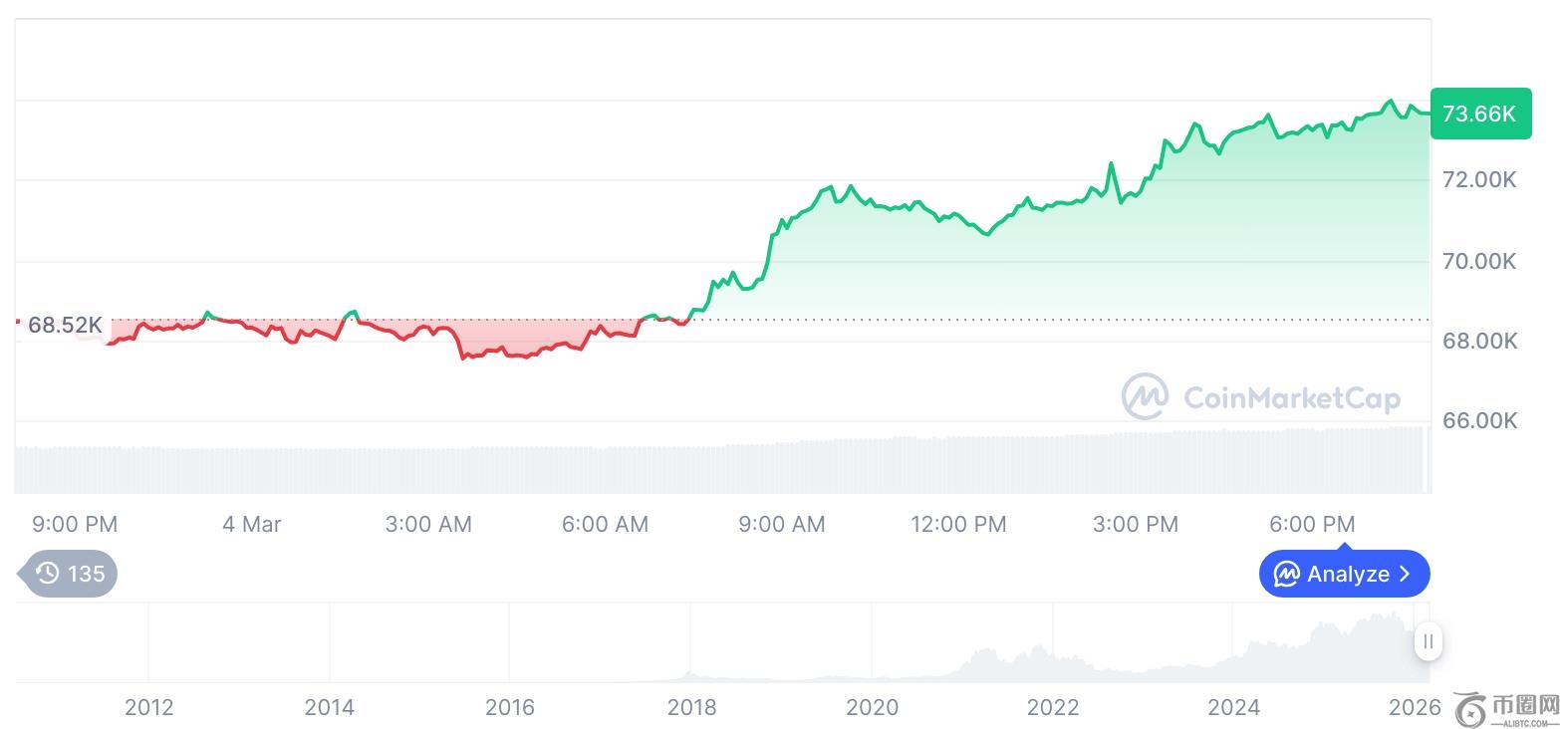Click the range slider pause handle
This screenshot has height=729, width=1560.
point(1429,641)
